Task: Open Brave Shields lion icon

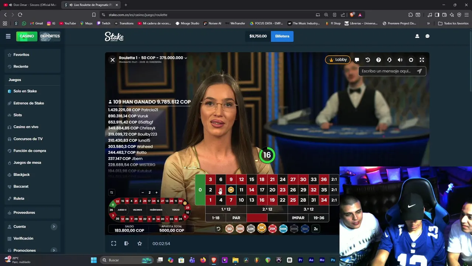Action: [352, 15]
